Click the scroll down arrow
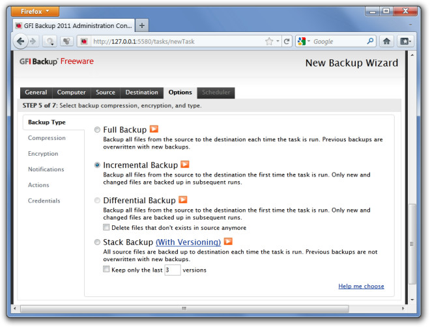430x327 pixels. point(412,300)
